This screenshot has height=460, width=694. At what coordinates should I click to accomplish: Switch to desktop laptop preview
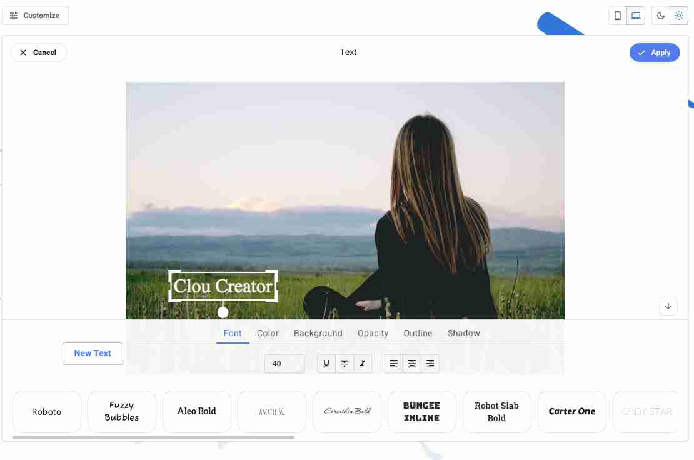pyautogui.click(x=636, y=16)
